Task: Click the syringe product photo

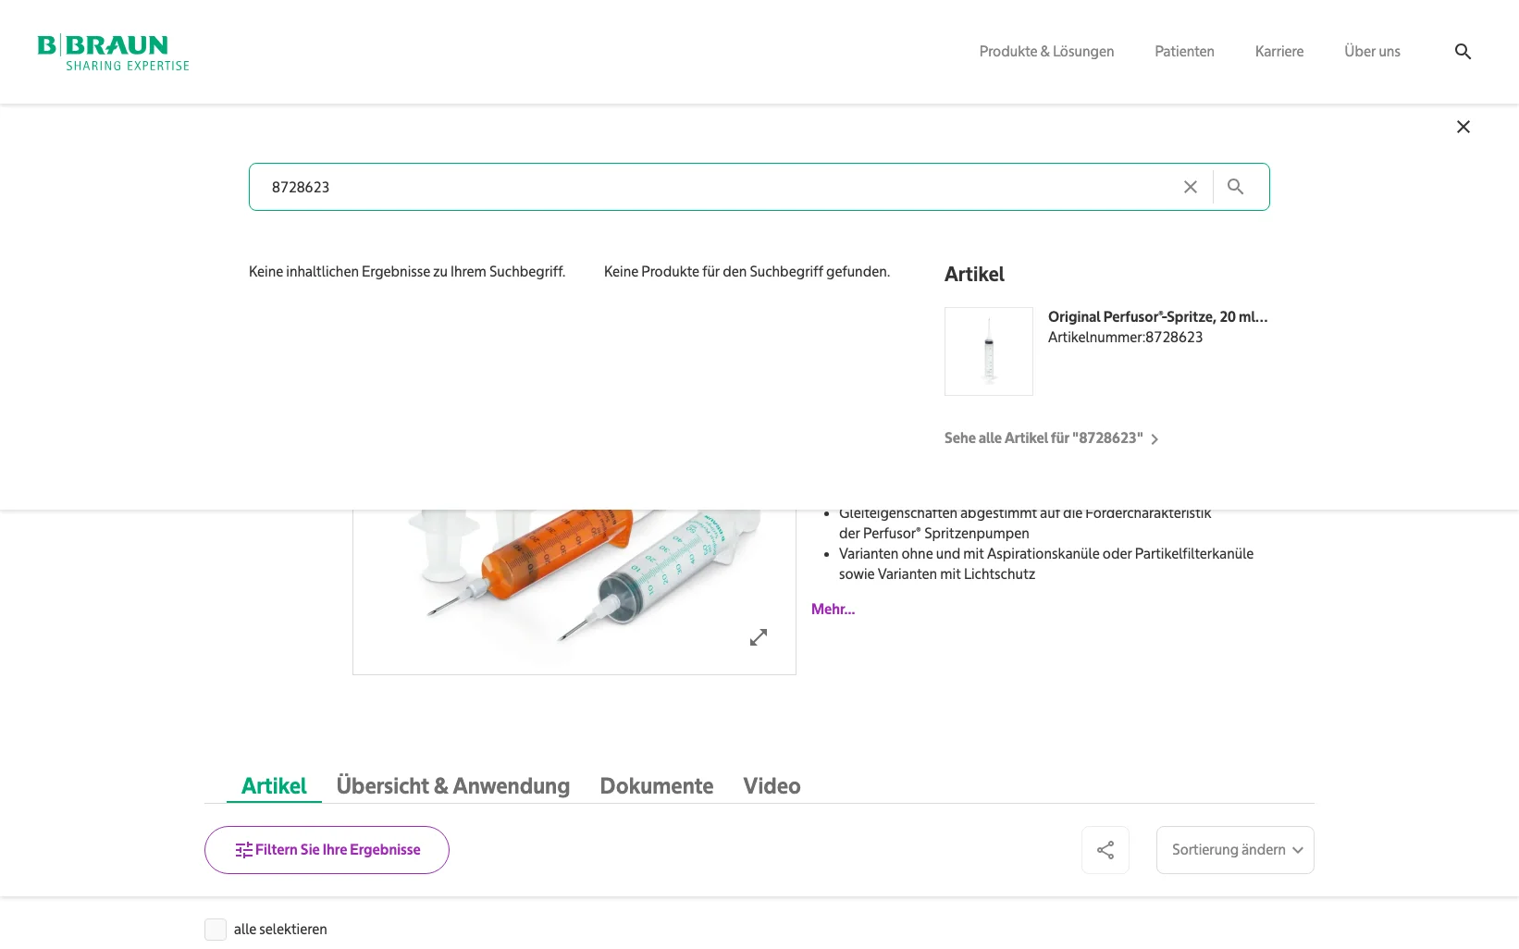Action: 574,591
